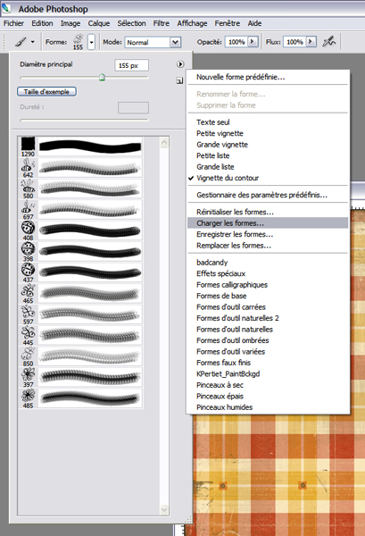Open the Fenêtre menu

227,23
